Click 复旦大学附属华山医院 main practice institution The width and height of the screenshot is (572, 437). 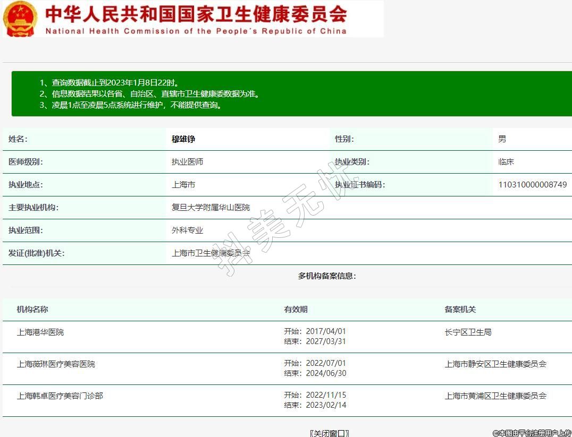(x=211, y=208)
